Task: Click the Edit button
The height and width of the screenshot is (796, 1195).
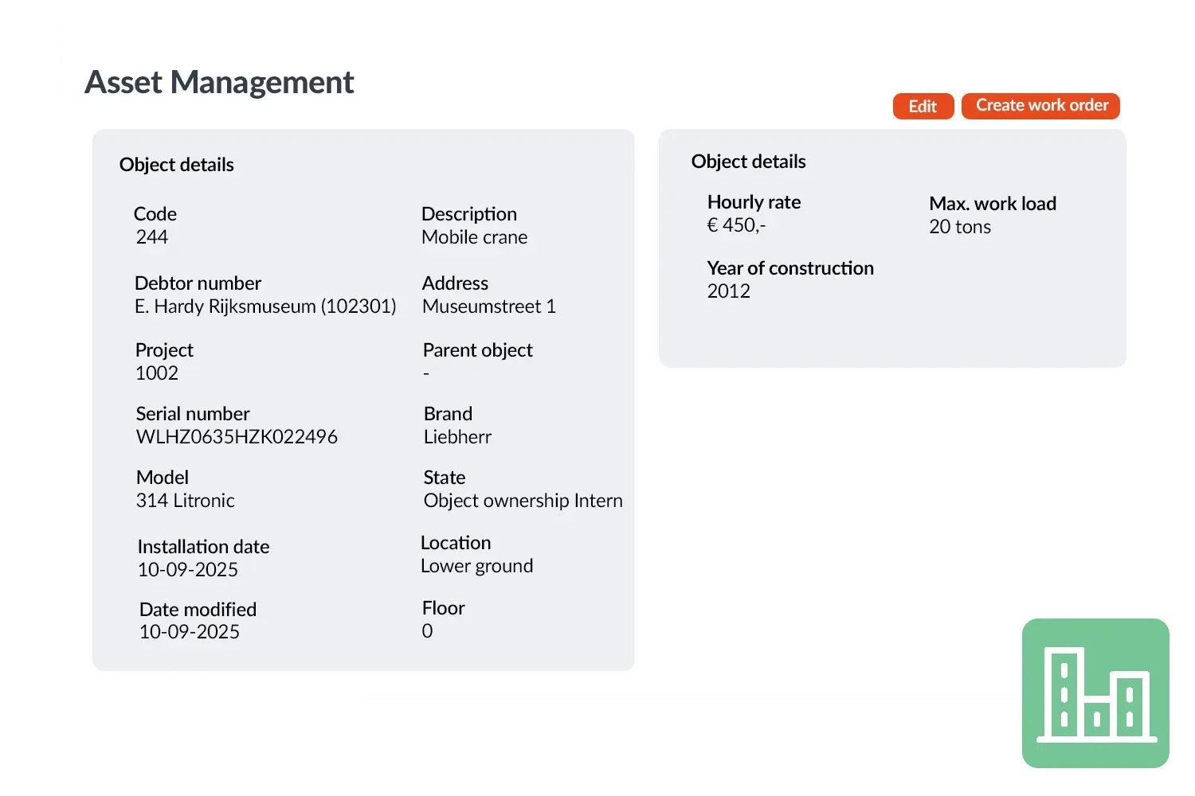Action: pyautogui.click(x=923, y=107)
